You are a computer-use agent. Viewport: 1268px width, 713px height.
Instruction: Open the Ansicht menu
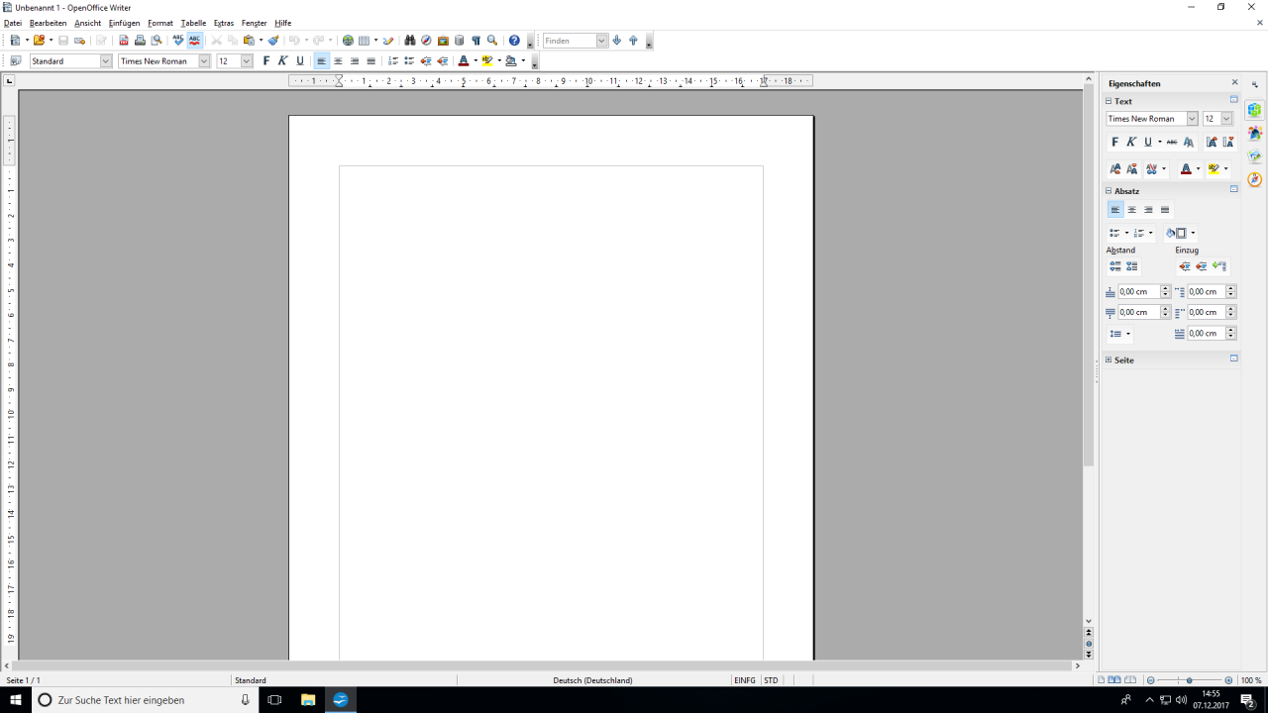tap(87, 23)
